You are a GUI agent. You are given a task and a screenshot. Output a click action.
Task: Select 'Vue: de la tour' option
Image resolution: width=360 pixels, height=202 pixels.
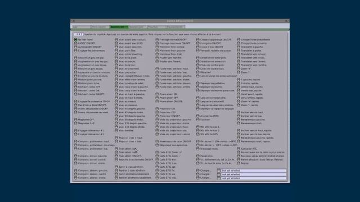coord(116,65)
